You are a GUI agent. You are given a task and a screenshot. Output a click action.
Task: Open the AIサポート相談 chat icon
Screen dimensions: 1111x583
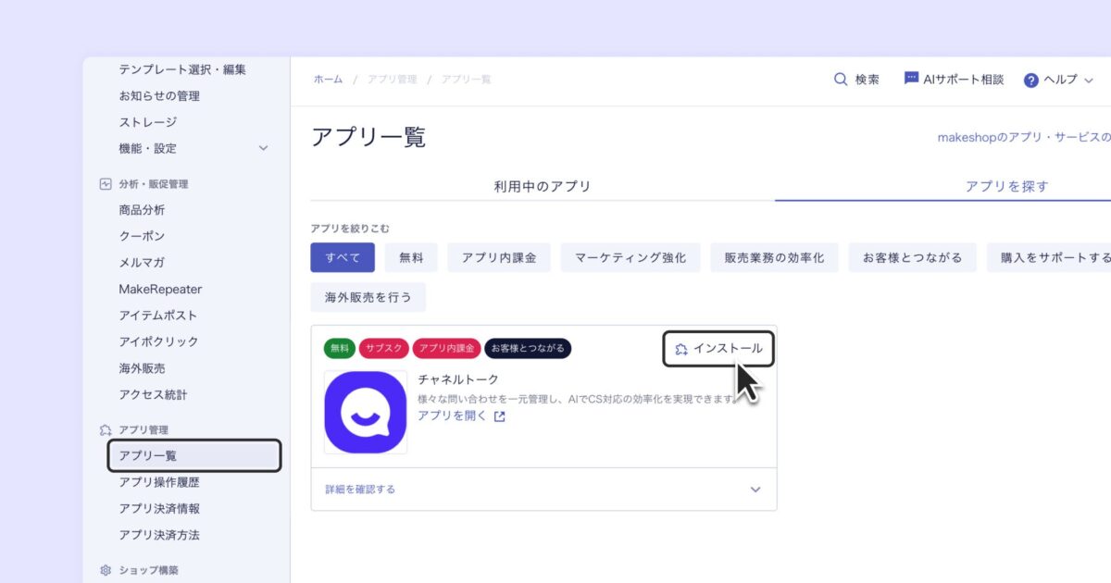pos(910,80)
